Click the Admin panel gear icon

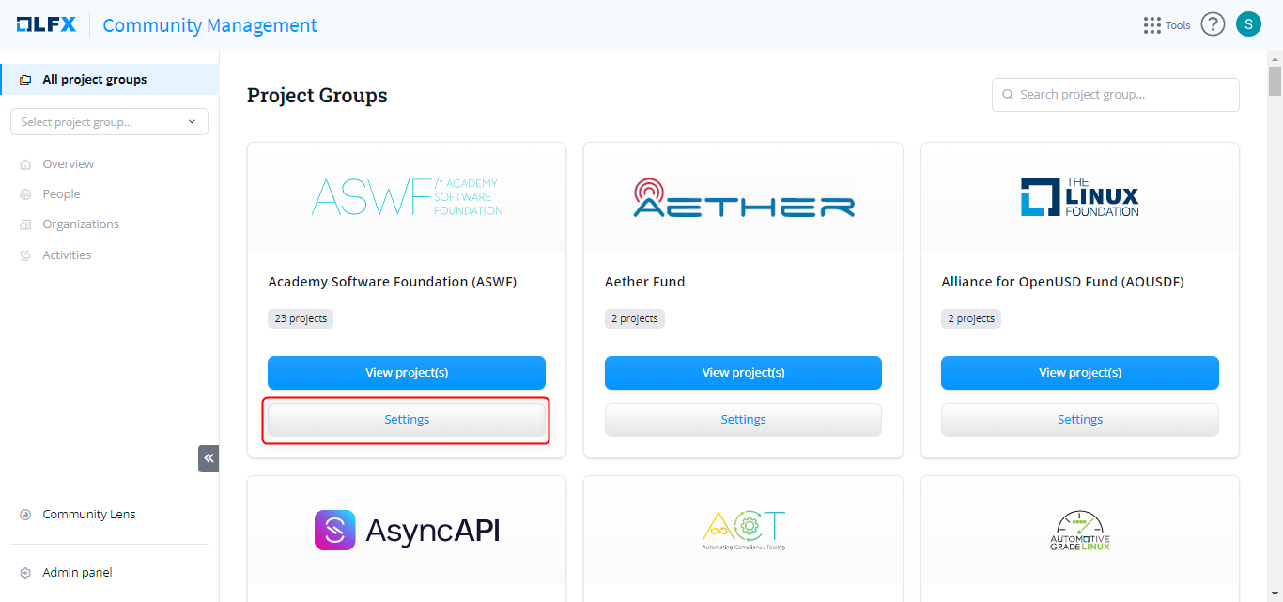25,573
